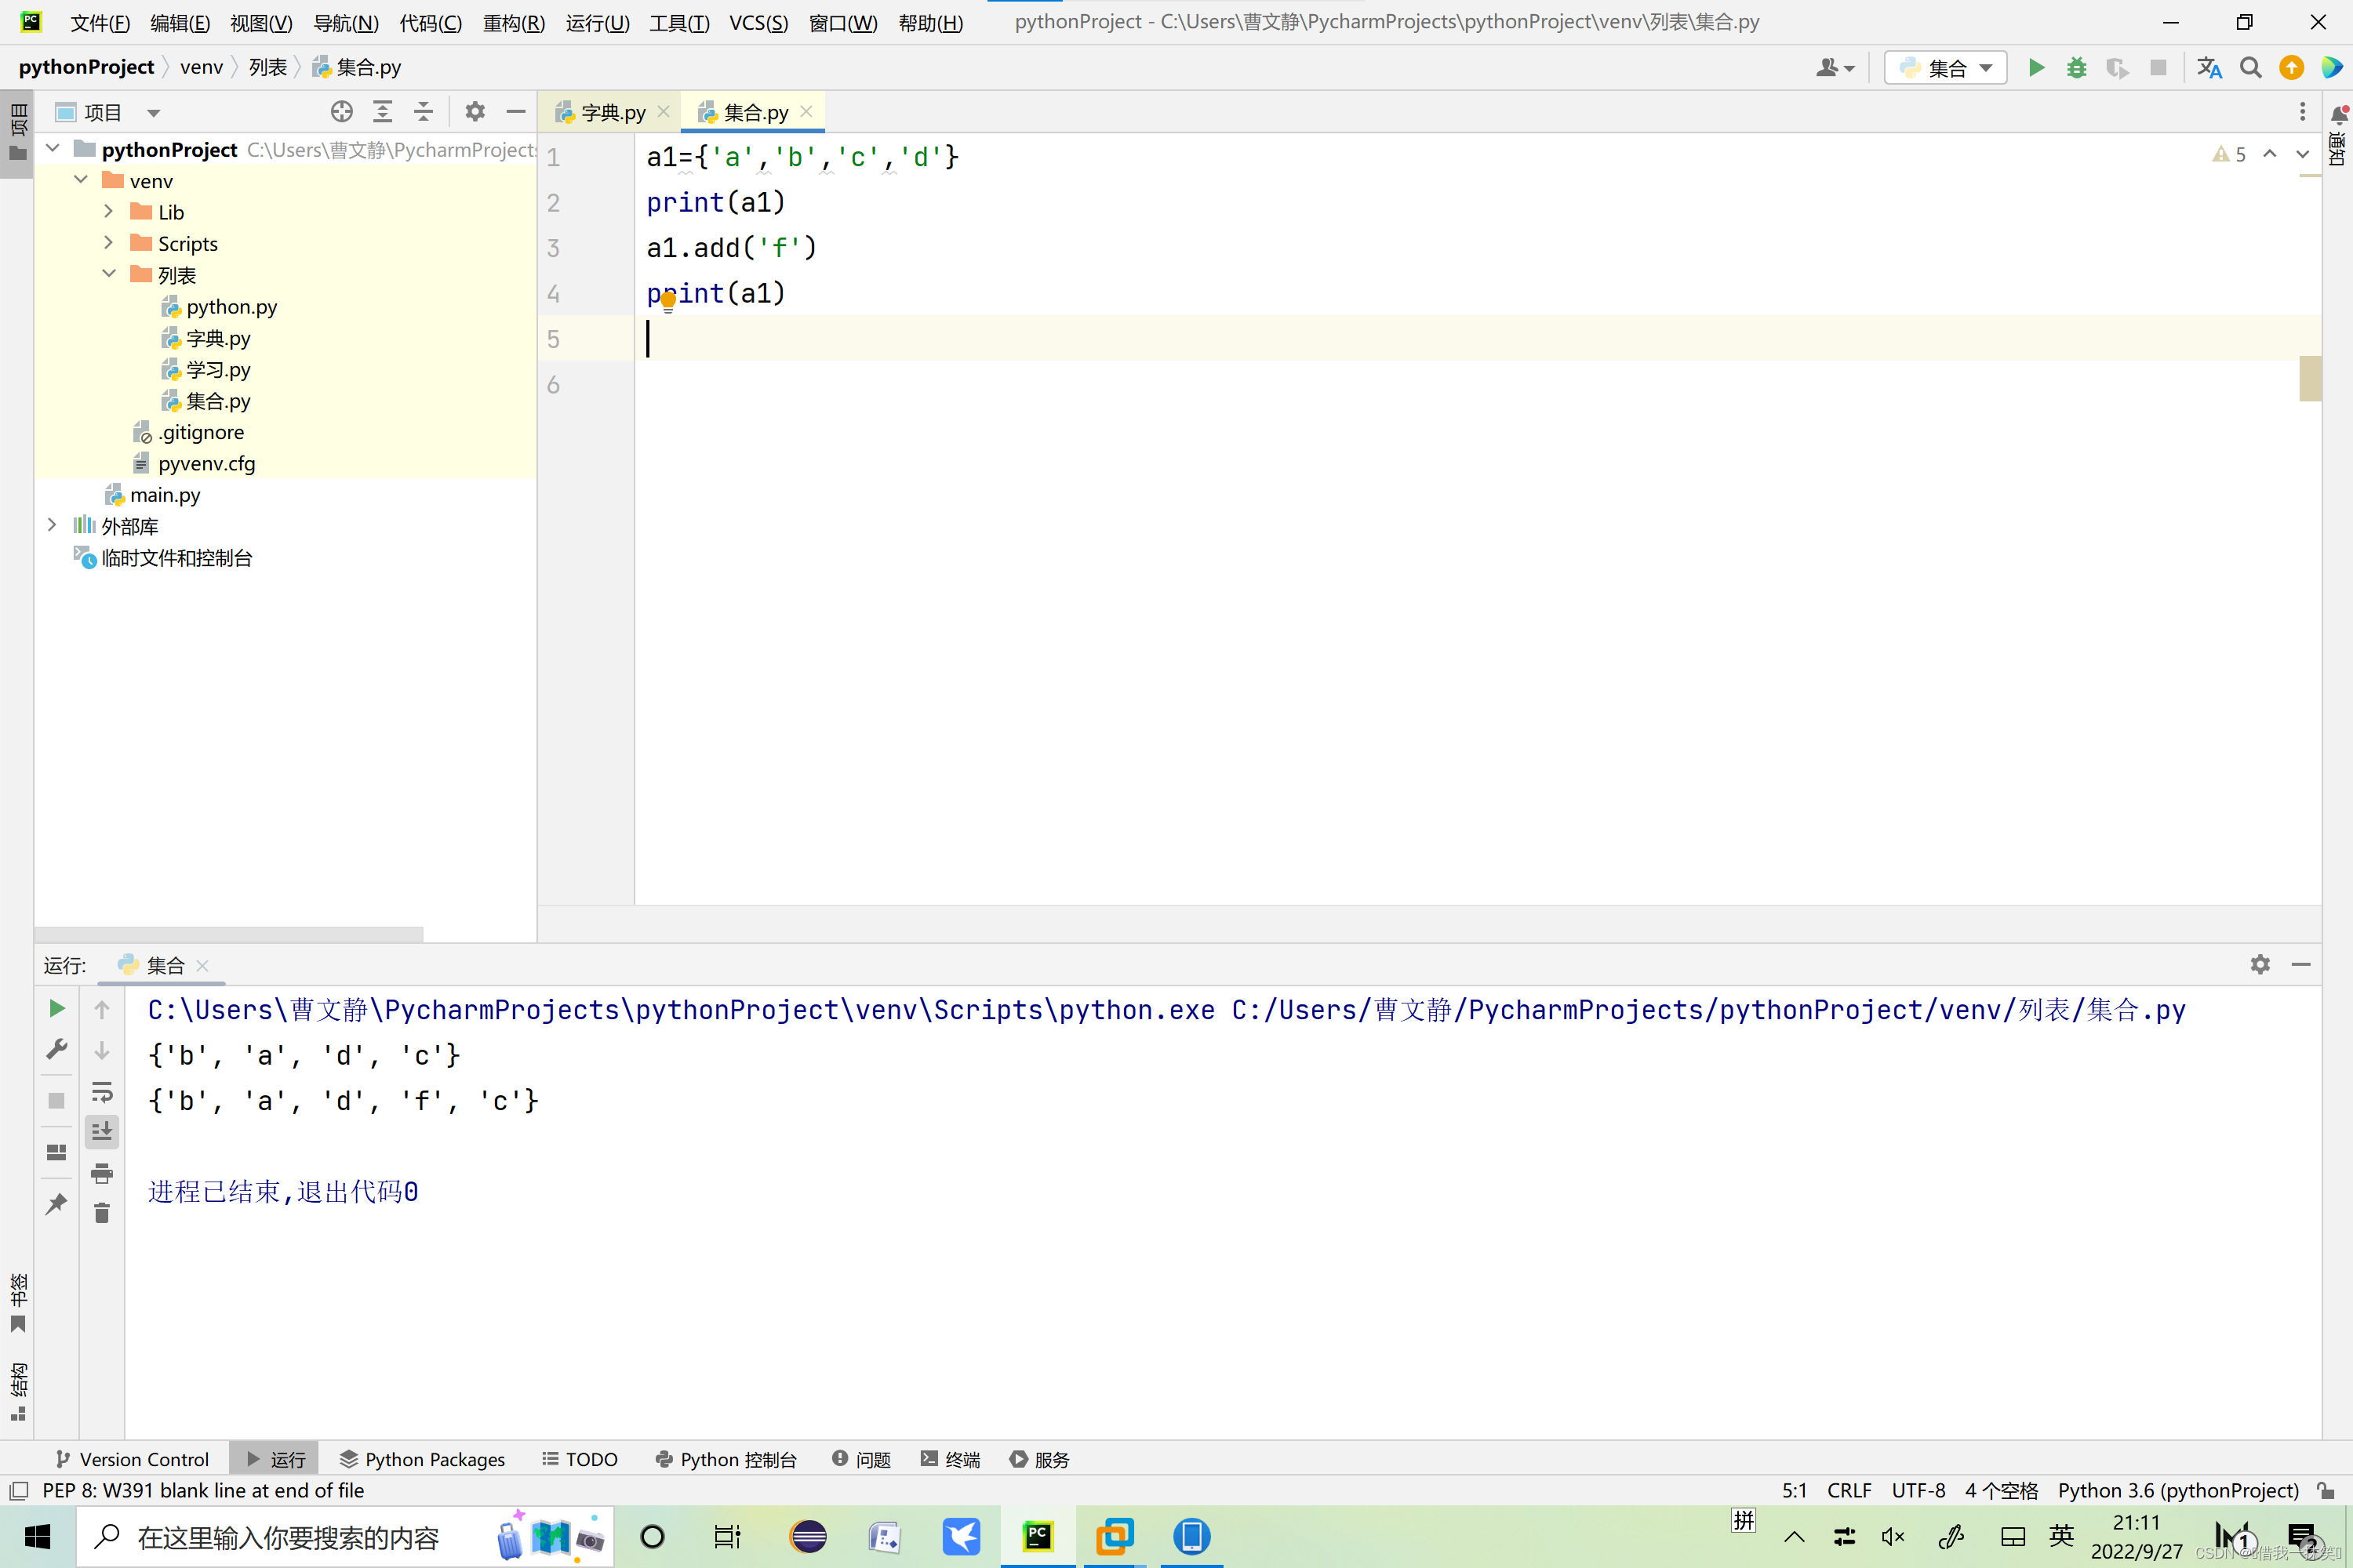Click the project panel horizontal scrollbar

click(229, 934)
